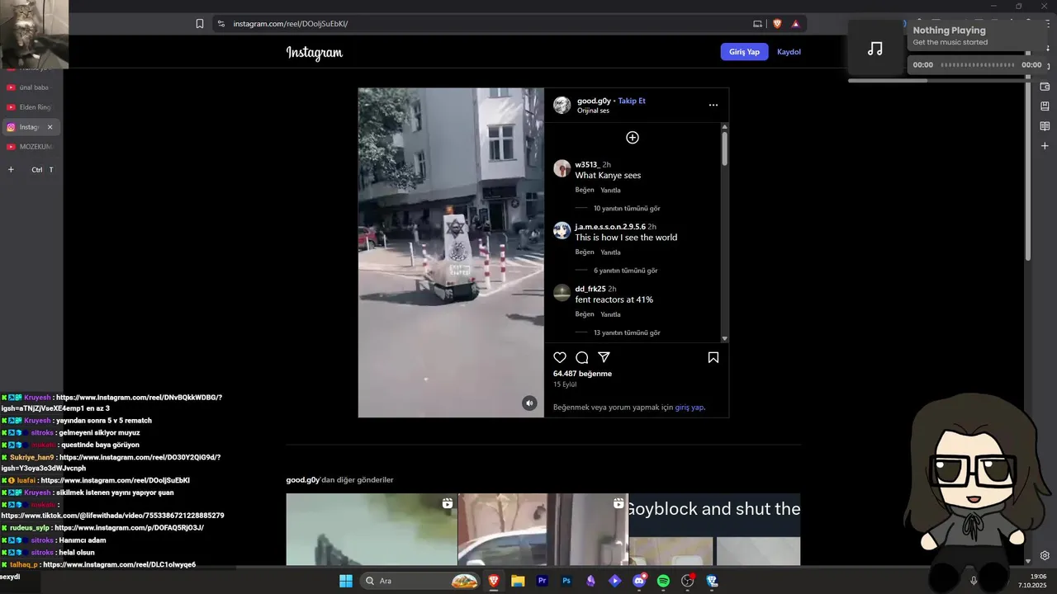Click Yanıtla under fent reactors at 41%
Screen dimensions: 1057x594
[x=610, y=313]
